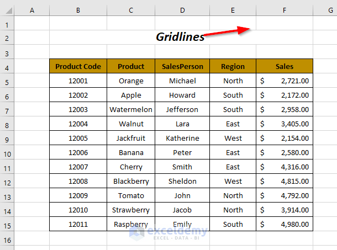Click the Select All corner triangle
337x250 pixels.
click(7, 10)
